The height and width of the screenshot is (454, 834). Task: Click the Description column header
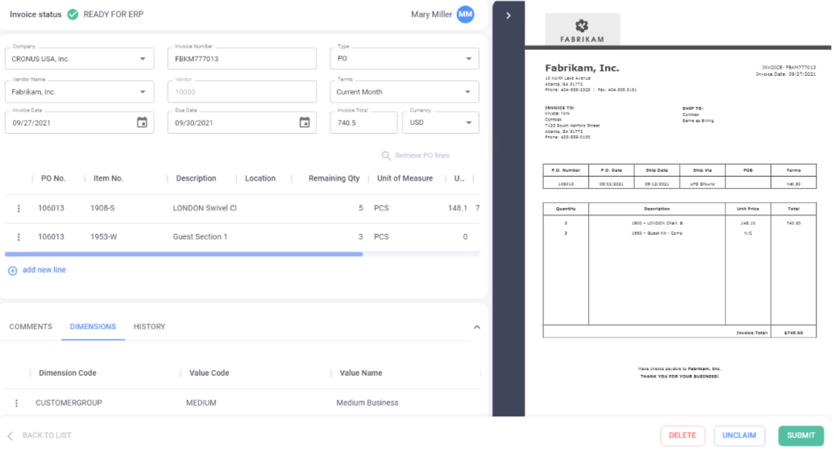click(196, 179)
